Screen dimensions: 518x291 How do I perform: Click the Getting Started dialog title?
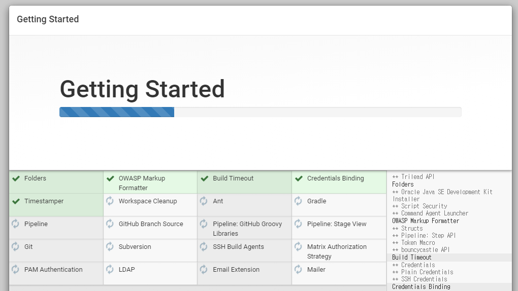tap(48, 19)
